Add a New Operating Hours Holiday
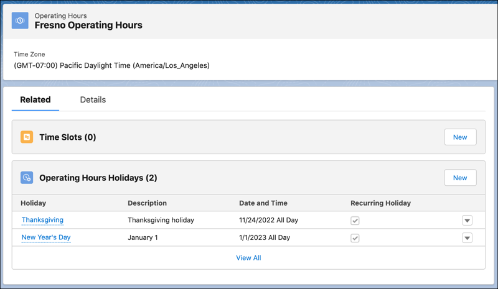This screenshot has height=289, width=498. pyautogui.click(x=460, y=178)
